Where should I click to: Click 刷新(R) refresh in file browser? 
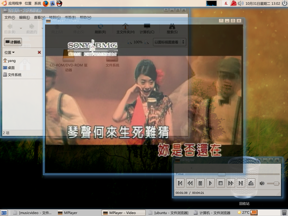point(100,29)
